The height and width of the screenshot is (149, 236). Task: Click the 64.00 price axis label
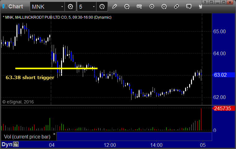(x=220, y=53)
